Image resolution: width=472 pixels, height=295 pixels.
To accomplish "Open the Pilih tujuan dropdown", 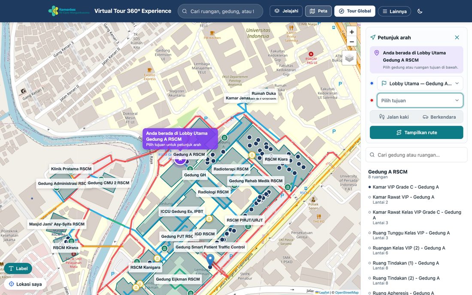I will click(420, 100).
